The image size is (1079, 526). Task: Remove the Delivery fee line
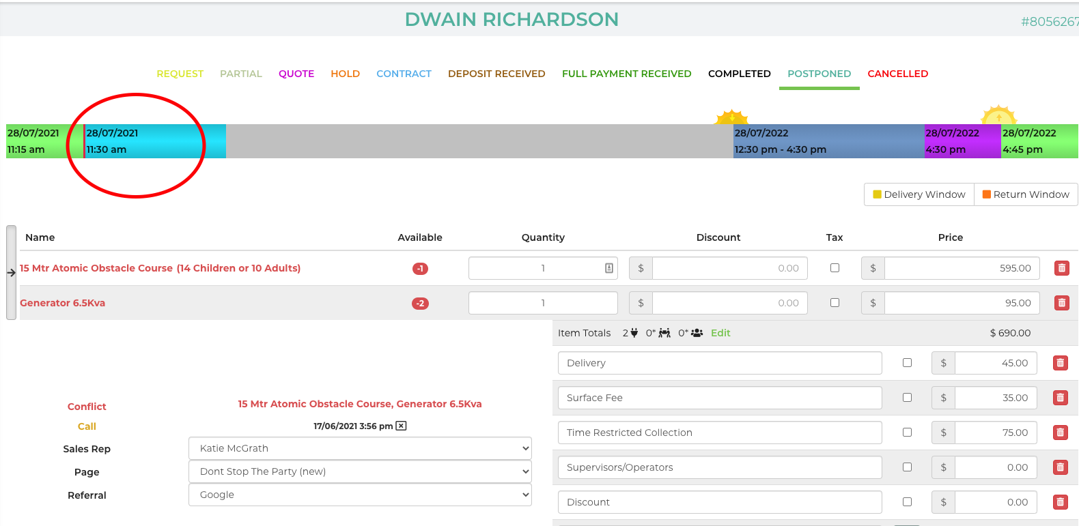[x=1060, y=363]
